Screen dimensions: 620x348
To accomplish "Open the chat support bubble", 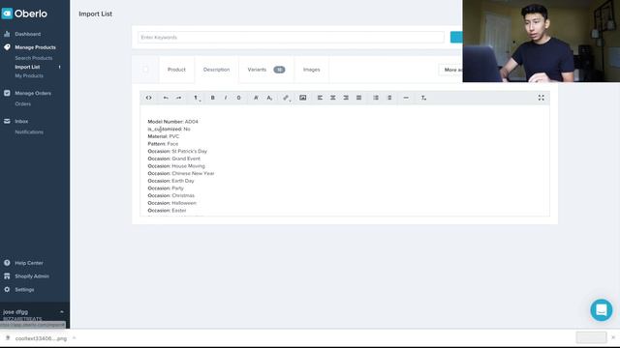I will click(601, 309).
